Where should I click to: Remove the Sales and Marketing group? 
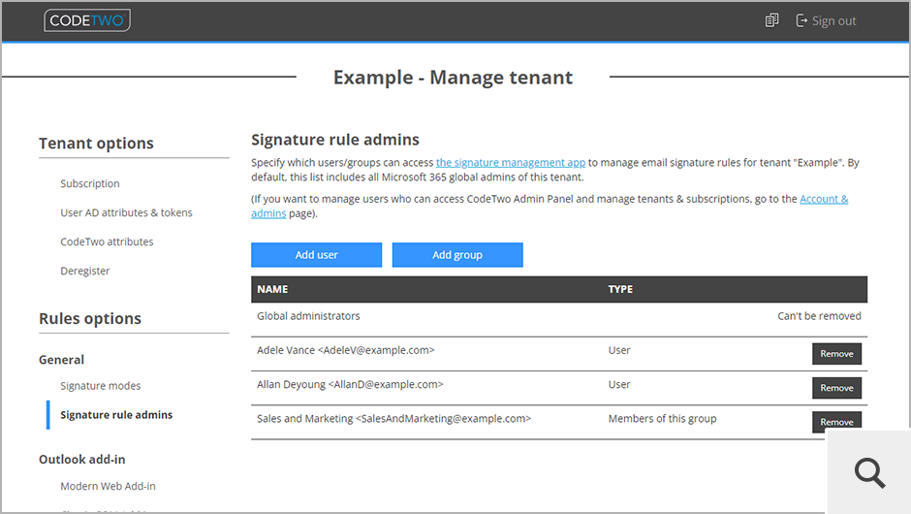836,422
